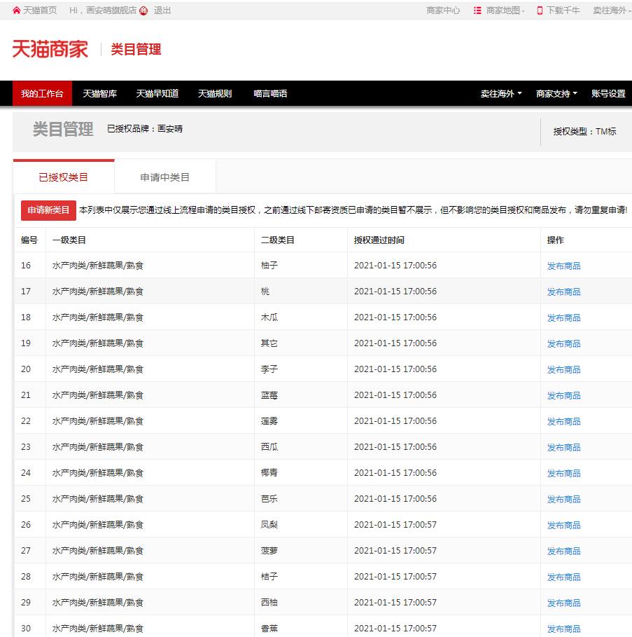Switch to 申请中类目 tab
This screenshot has width=632, height=637.
pos(165,177)
